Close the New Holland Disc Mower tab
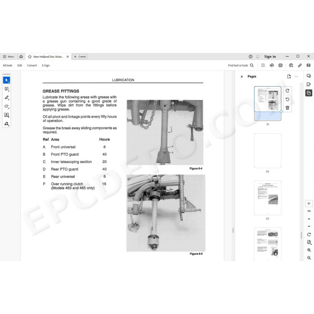 (68, 57)
